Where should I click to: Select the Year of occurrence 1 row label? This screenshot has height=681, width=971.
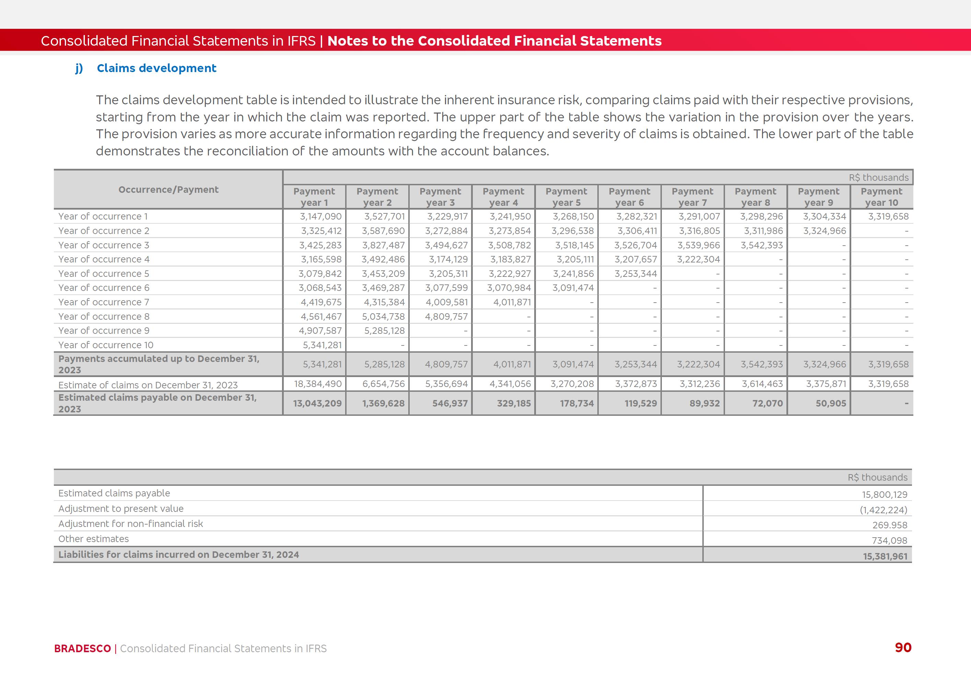(103, 216)
